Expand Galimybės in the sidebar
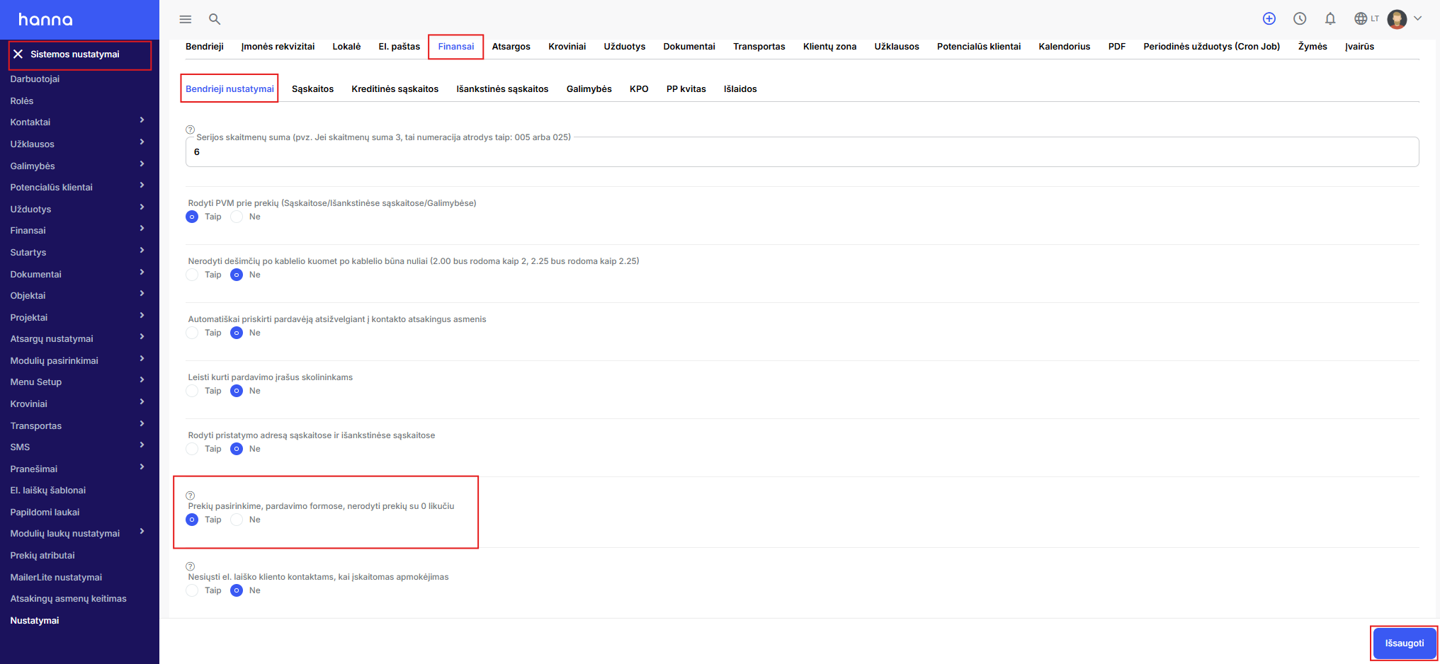This screenshot has height=664, width=1440. [x=142, y=164]
